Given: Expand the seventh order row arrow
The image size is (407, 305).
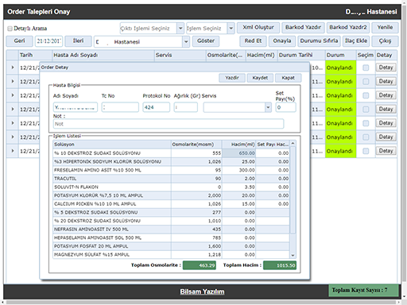Looking at the screenshot, I should pos(13,151).
